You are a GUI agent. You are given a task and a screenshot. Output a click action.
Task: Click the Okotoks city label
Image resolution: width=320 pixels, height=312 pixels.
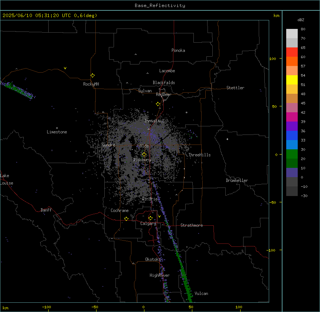pyautogui.click(x=153, y=259)
